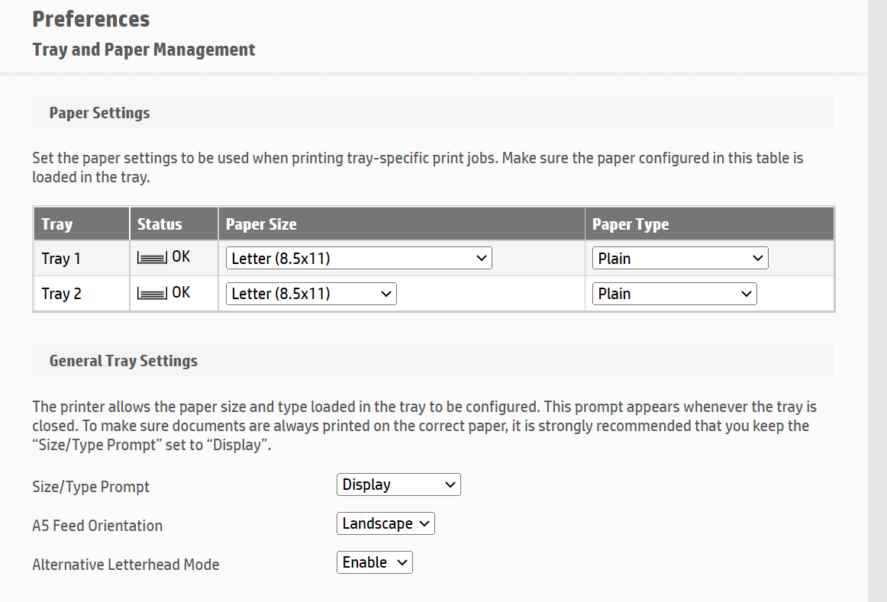Open the Tray 1 Paper Type dropdown

point(679,258)
